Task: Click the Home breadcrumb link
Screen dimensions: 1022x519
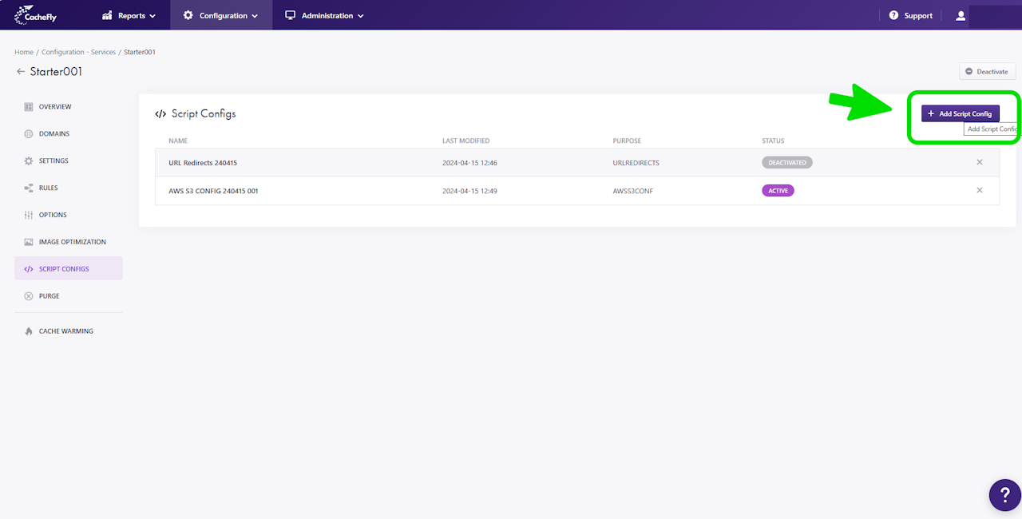Action: click(24, 52)
